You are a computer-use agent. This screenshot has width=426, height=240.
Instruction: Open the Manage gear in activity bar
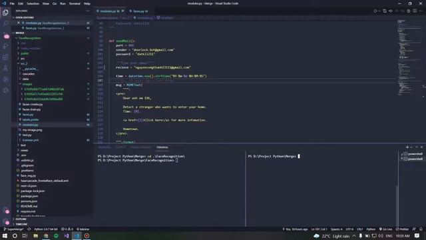pyautogui.click(x=6, y=221)
